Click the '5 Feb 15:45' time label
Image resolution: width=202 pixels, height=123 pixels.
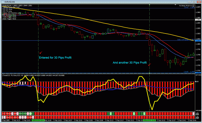192,120
